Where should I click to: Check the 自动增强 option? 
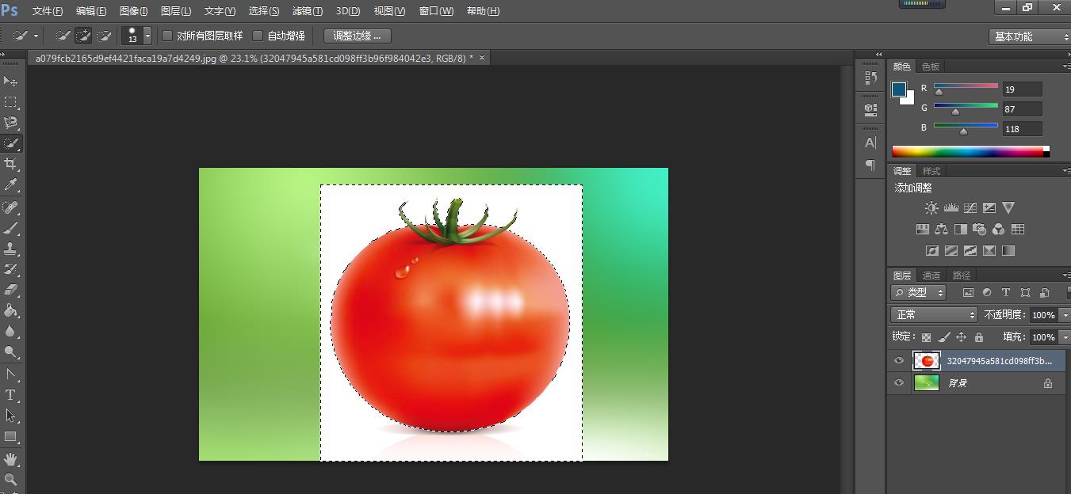pos(258,36)
